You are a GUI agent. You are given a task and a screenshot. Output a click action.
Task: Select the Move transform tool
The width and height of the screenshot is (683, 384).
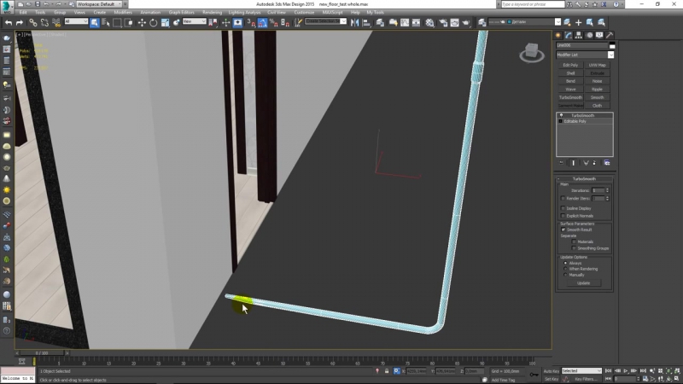[141, 22]
